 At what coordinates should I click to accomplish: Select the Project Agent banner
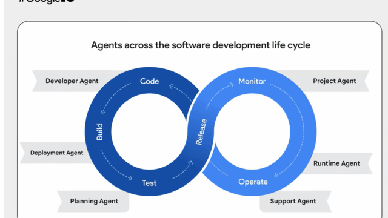click(x=334, y=81)
